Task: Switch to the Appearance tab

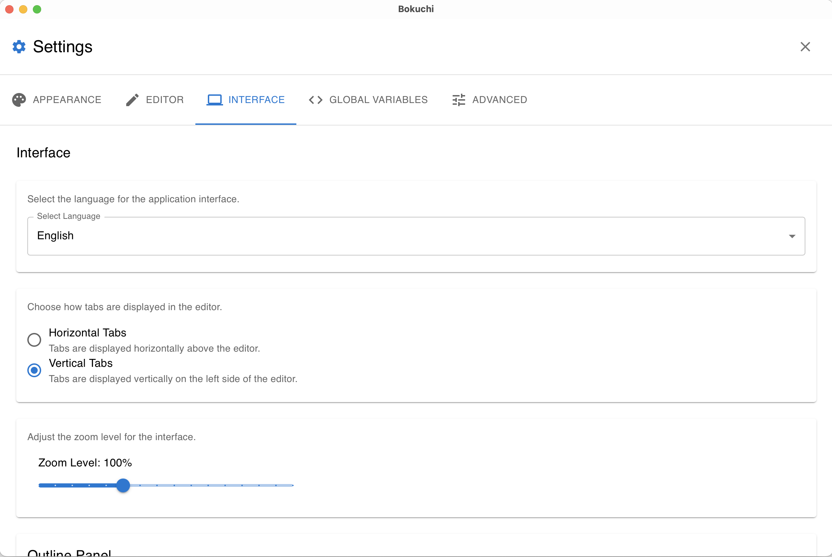Action: tap(67, 100)
